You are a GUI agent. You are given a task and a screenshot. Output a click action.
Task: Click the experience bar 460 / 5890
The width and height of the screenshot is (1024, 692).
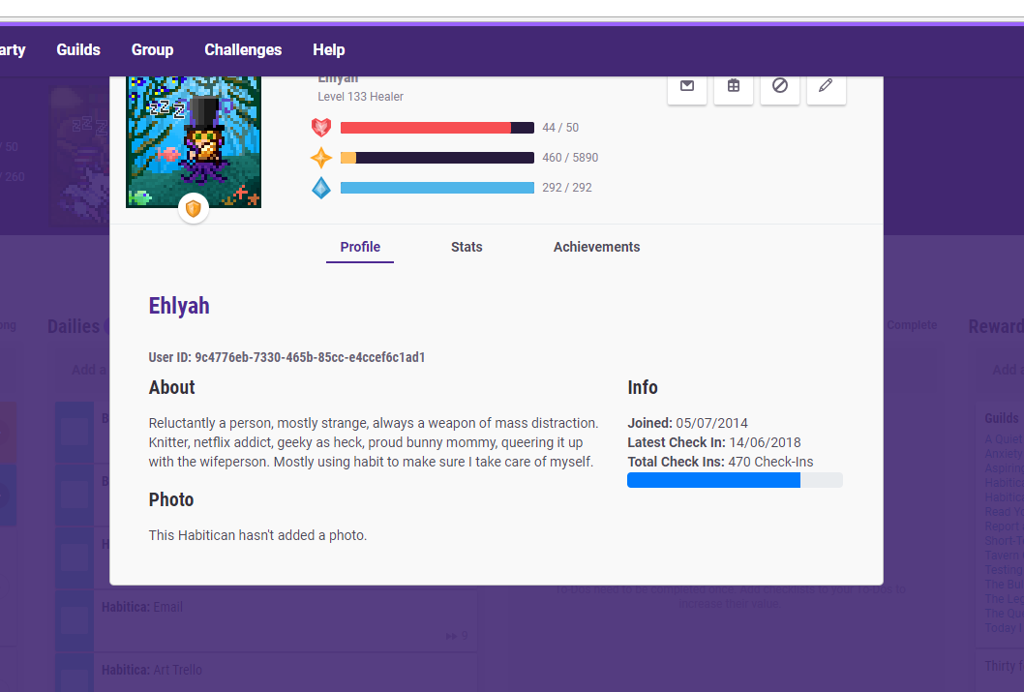coord(437,158)
